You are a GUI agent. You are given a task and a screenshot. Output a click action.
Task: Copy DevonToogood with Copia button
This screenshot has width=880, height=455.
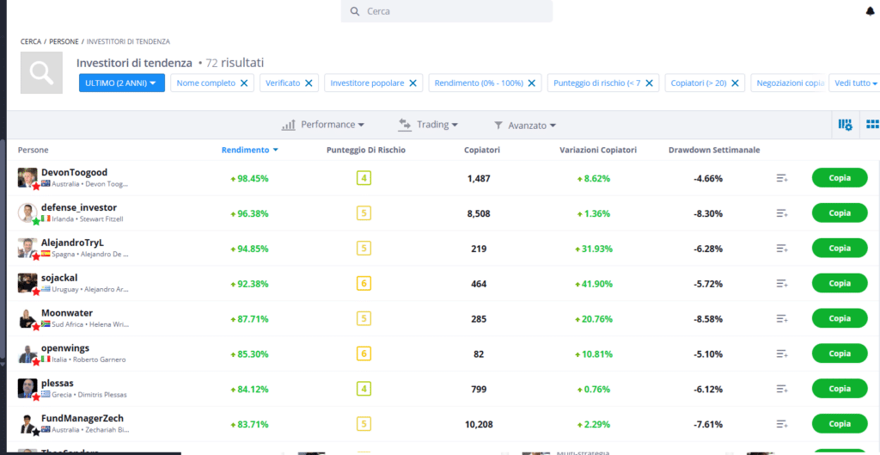tap(840, 178)
